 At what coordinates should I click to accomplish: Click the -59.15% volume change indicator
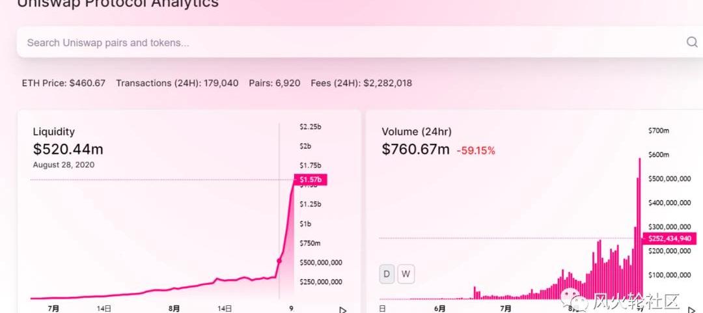(476, 150)
